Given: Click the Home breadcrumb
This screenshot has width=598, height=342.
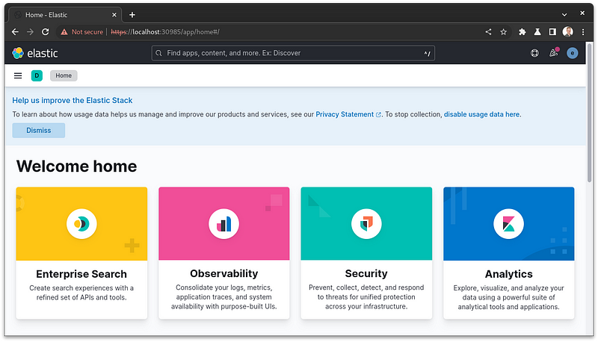Looking at the screenshot, I should (64, 75).
